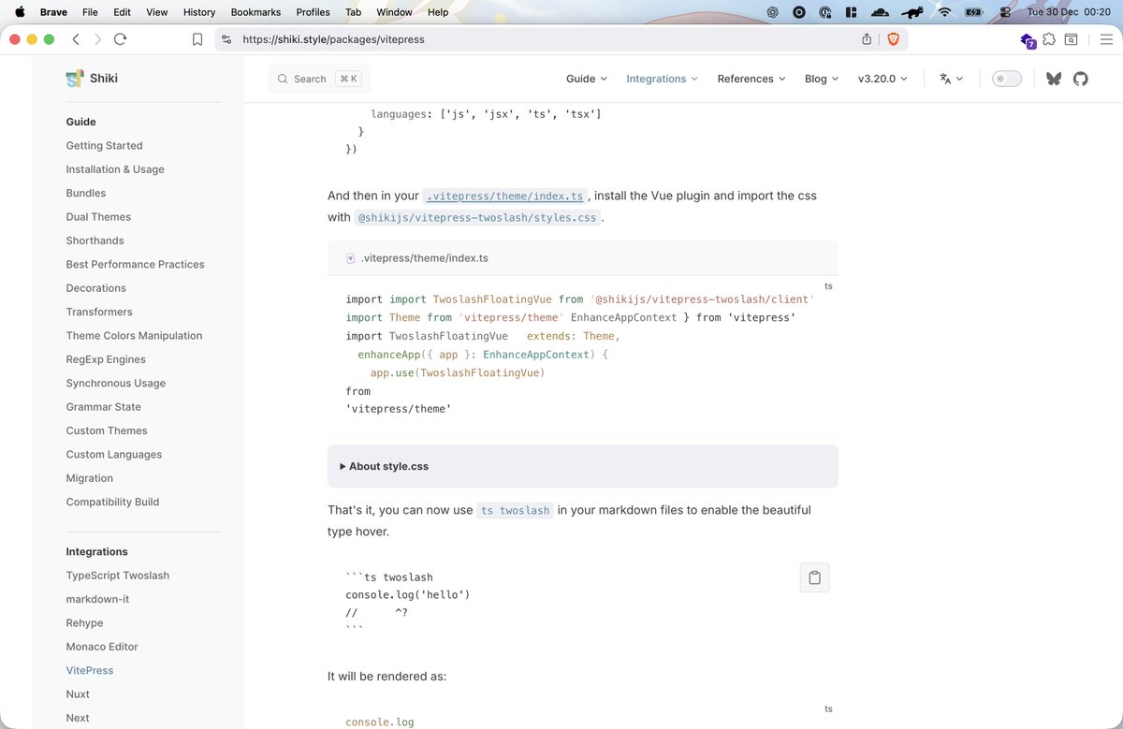
Task: Reload the page with refresh icon
Action: click(x=120, y=39)
